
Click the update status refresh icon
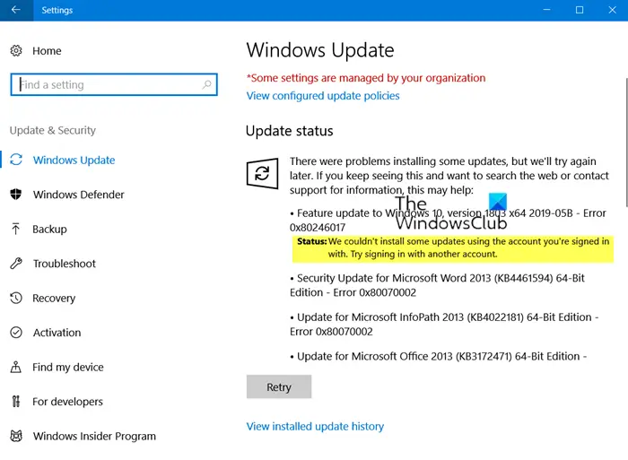tap(262, 173)
